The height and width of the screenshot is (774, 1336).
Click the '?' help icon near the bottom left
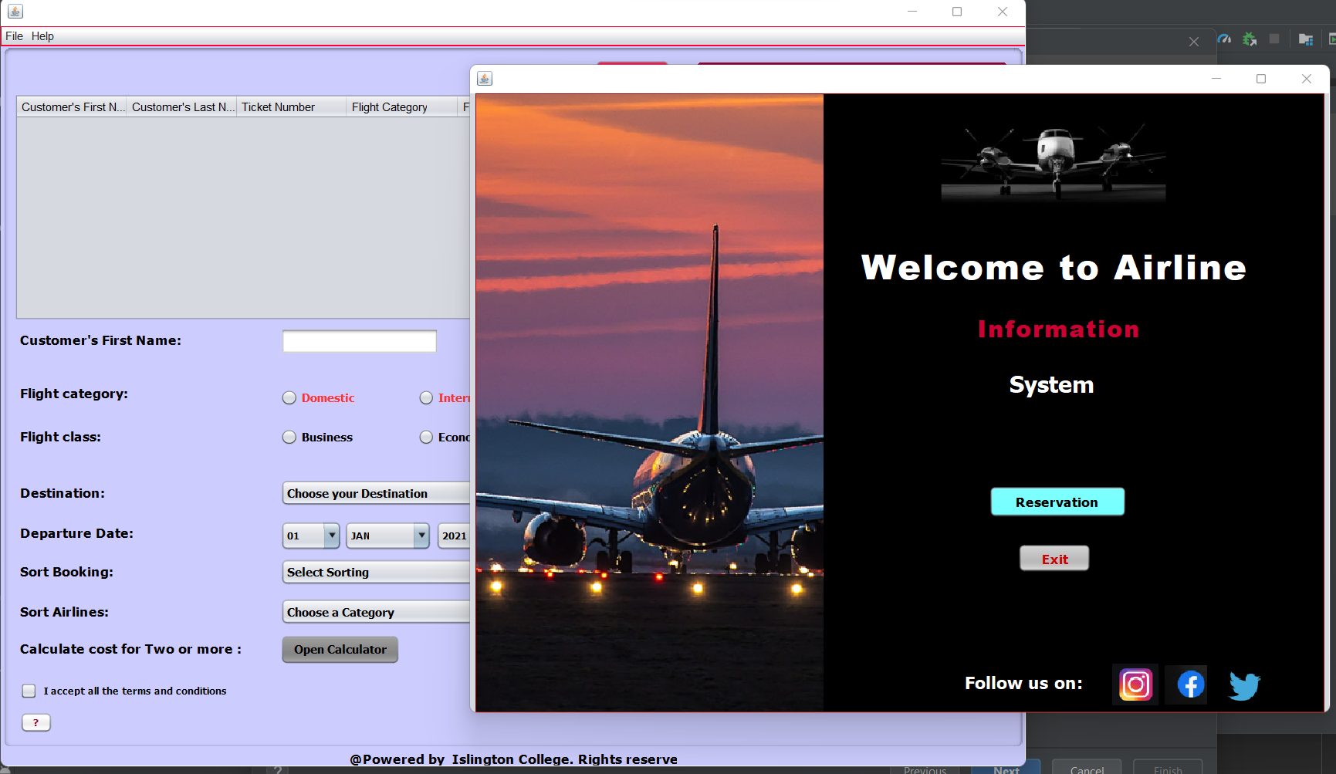[x=36, y=722]
